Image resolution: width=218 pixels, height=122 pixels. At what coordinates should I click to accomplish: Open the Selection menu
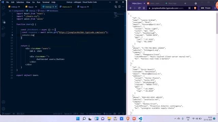[20, 2]
